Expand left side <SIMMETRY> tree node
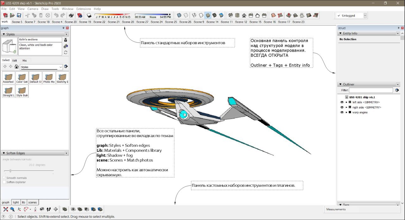This screenshot has width=405, height=220. pos(346,102)
